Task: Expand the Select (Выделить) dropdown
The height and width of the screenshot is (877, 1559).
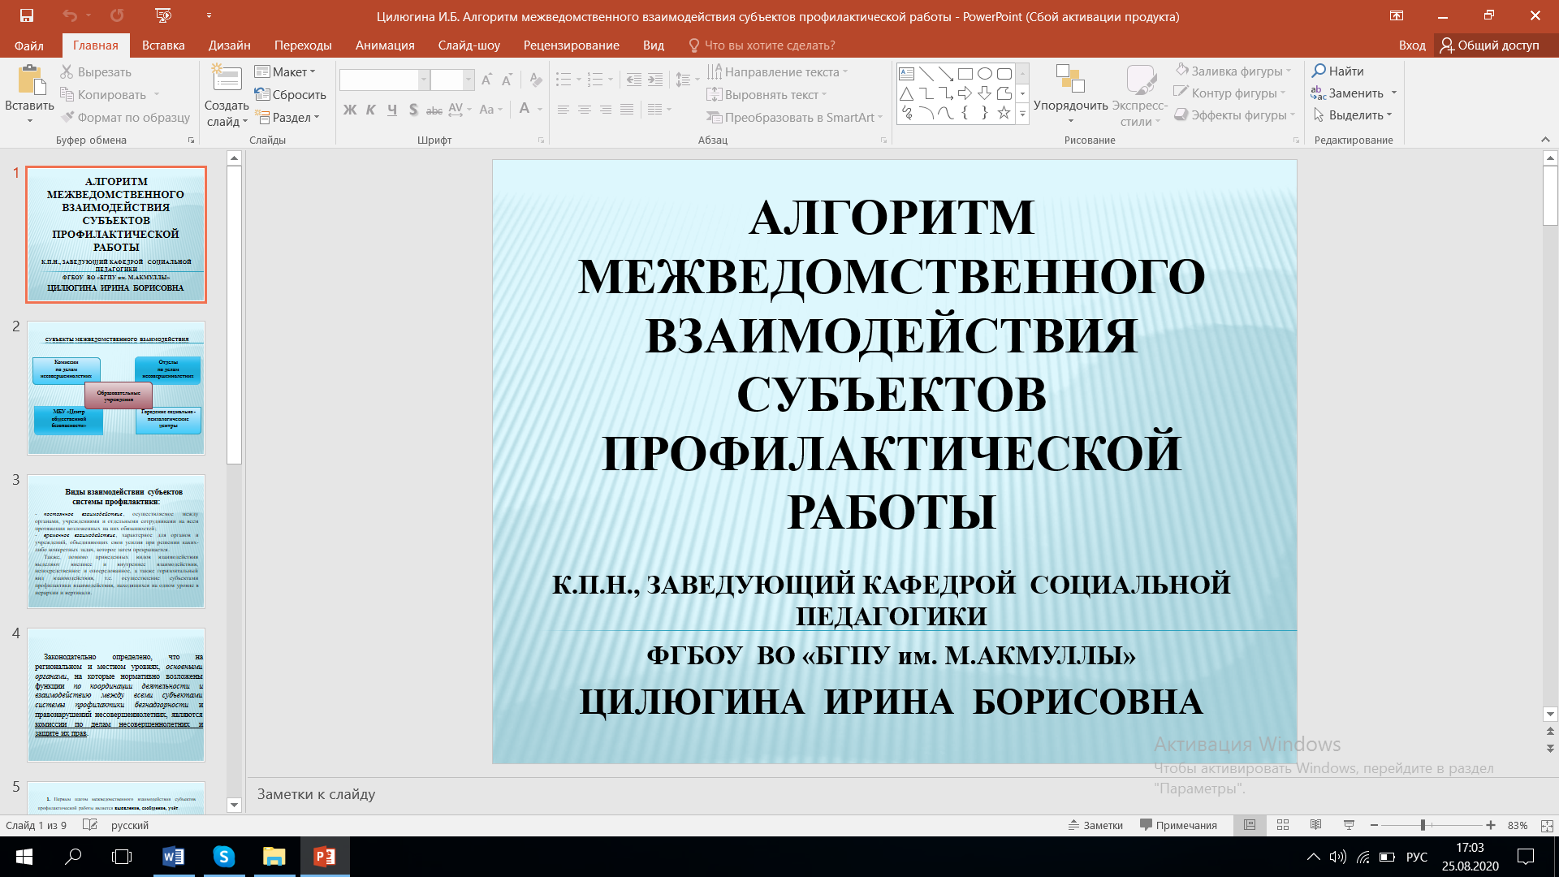Action: pos(1354,115)
